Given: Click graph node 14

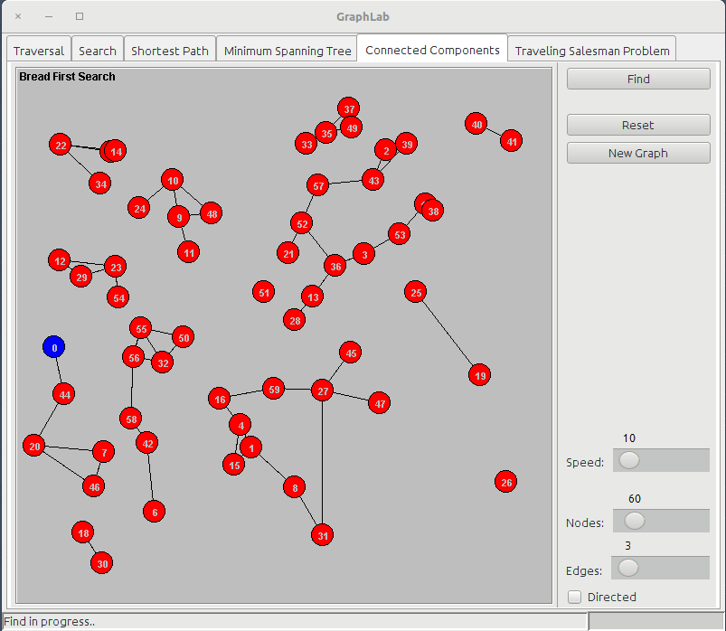Looking at the screenshot, I should 116,151.
